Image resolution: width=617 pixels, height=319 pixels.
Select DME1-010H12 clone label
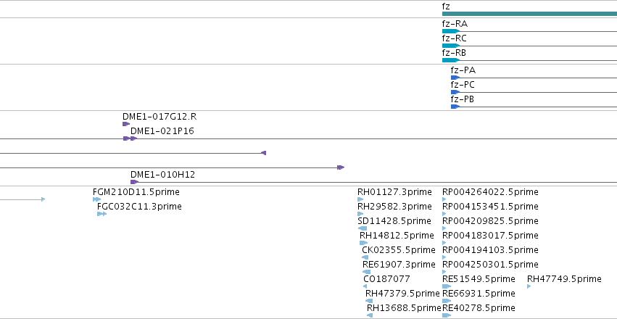pos(162,175)
